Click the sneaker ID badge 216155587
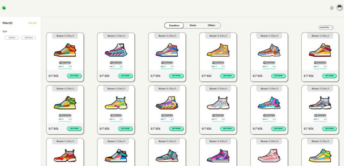Screen dimensions: 344x166 pyautogui.click(x=218, y=115)
